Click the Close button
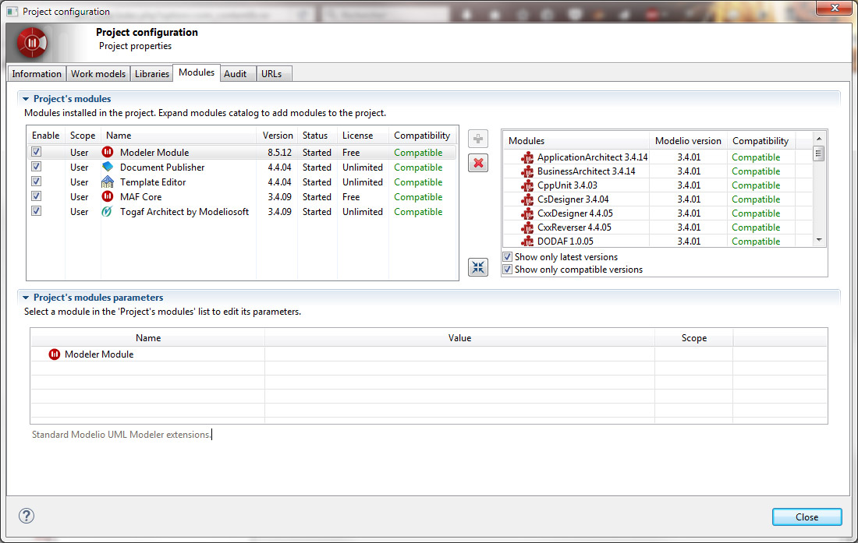Image resolution: width=858 pixels, height=543 pixels. click(807, 517)
